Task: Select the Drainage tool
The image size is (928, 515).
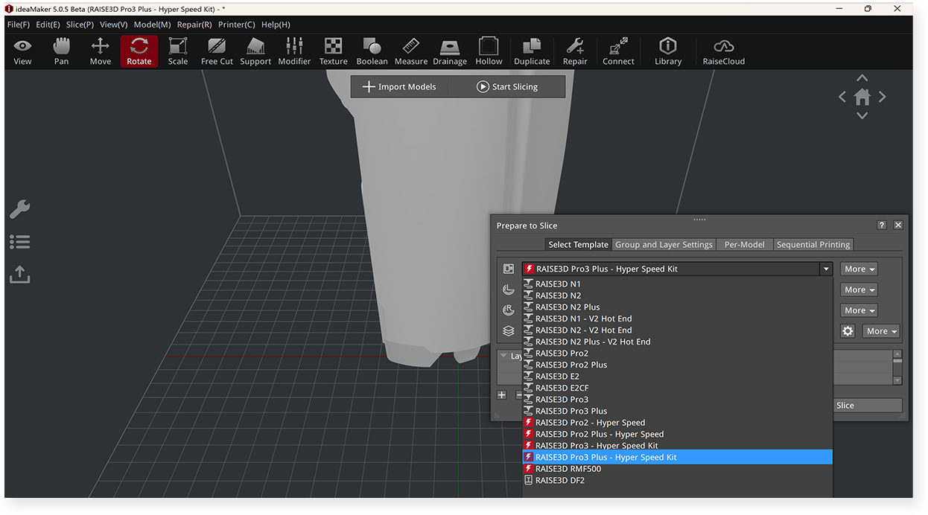Action: 450,51
